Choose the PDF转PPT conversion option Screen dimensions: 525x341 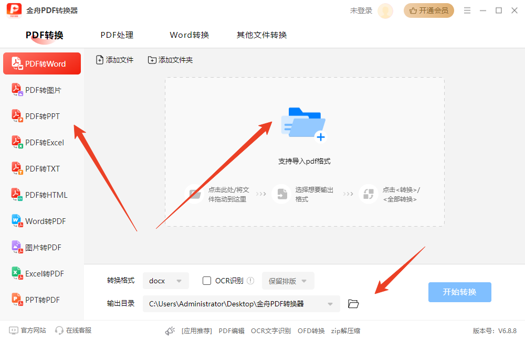click(x=42, y=116)
